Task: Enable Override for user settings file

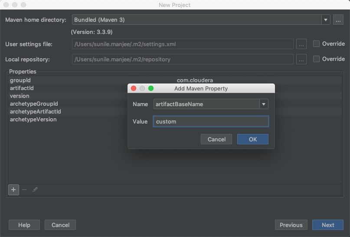Action: click(317, 44)
